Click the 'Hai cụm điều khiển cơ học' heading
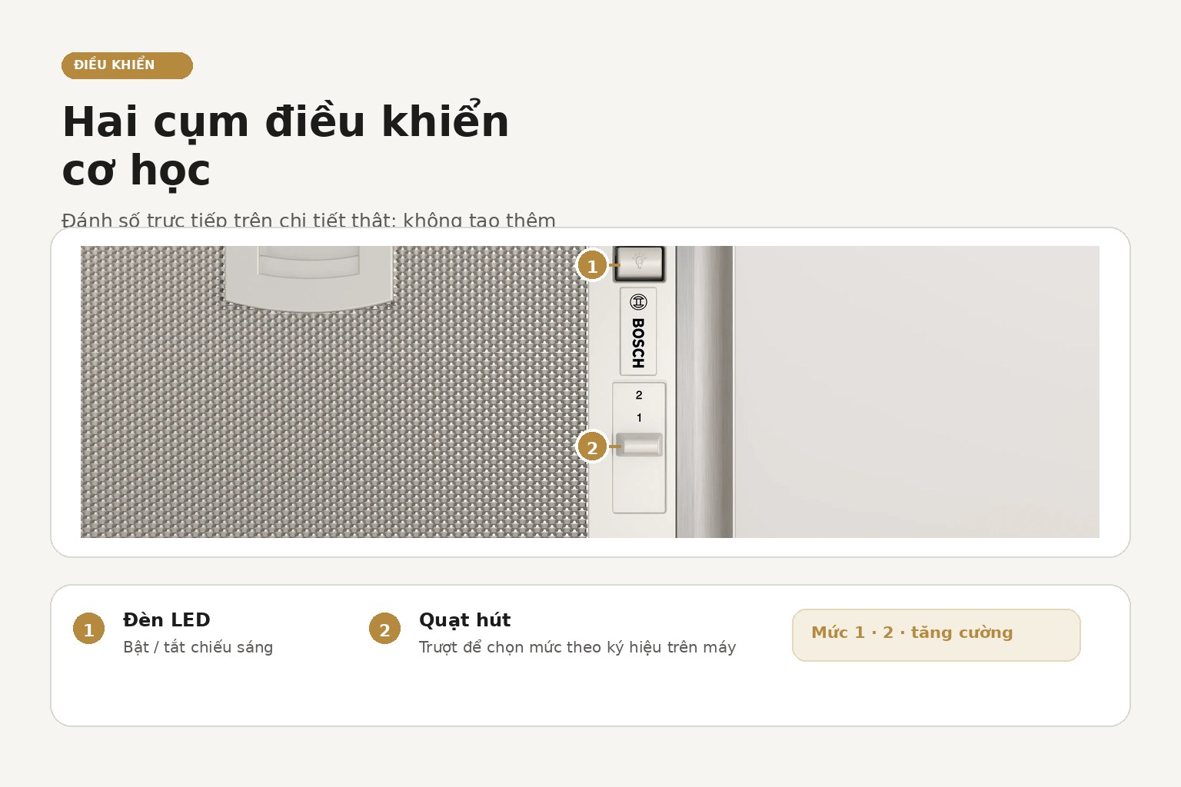This screenshot has height=787, width=1181. tap(285, 146)
